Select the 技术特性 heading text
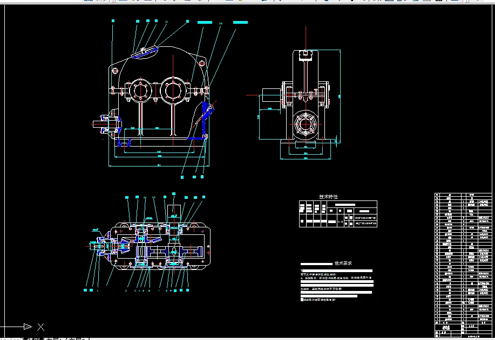Viewport: 495px width, 340px height. [328, 197]
